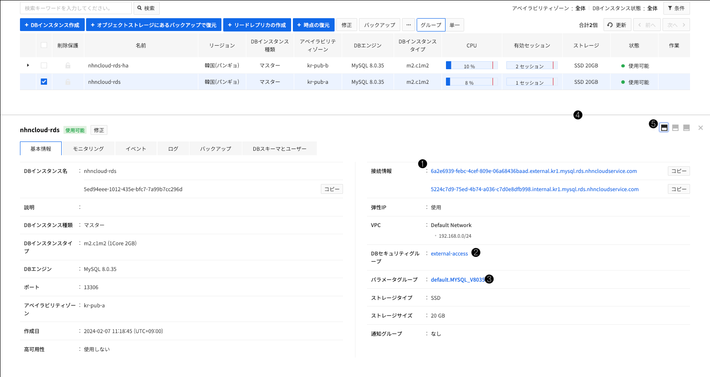Click 修正 next to nhncloud-rds title
This screenshot has height=377, width=710.
click(99, 130)
